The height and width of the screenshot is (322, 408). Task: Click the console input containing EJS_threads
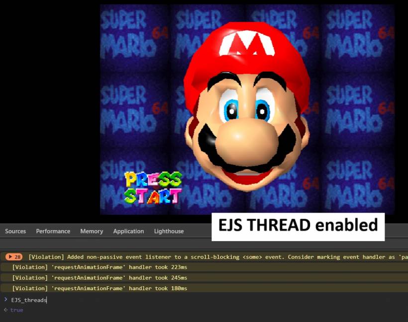point(29,300)
